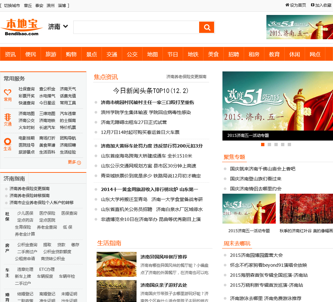
Task: Select the third carousel indicator dot
Action: click(276, 145)
